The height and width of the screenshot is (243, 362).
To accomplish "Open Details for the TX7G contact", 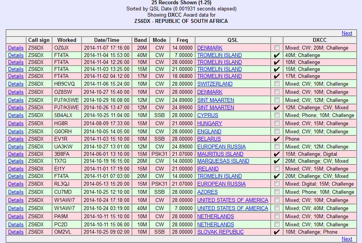I will pyautogui.click(x=16, y=161).
